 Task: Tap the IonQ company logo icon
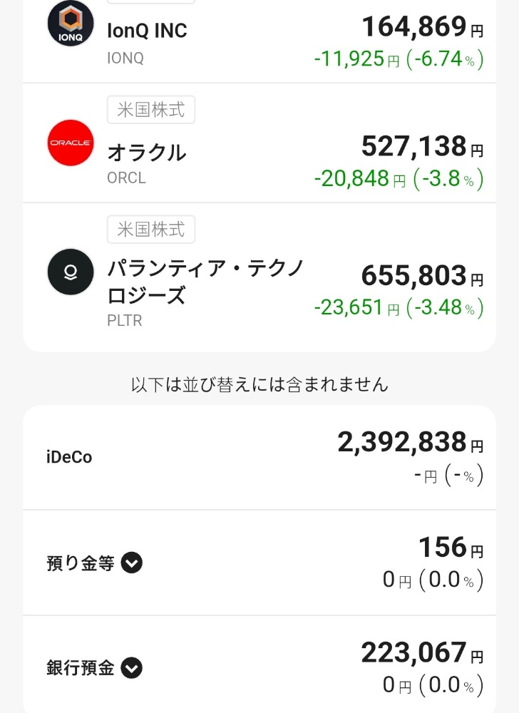coord(71,24)
